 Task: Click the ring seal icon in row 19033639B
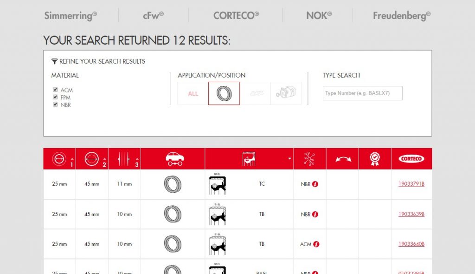[173, 214]
